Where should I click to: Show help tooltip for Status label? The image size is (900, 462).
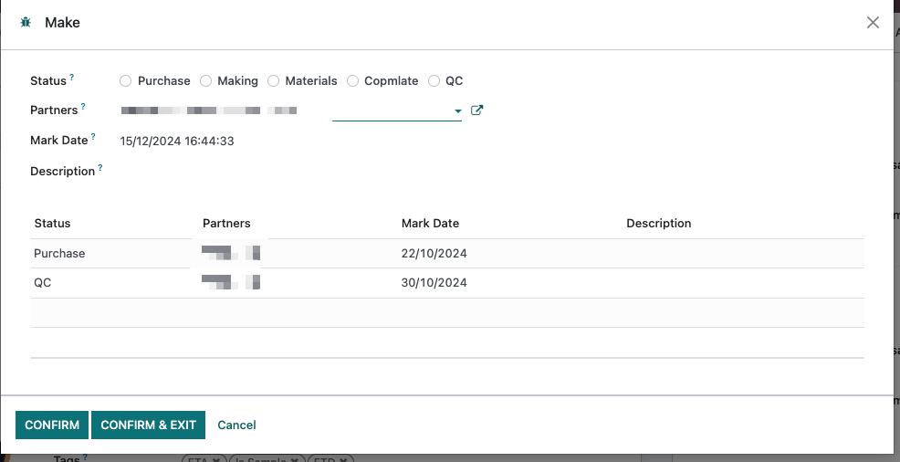point(72,77)
